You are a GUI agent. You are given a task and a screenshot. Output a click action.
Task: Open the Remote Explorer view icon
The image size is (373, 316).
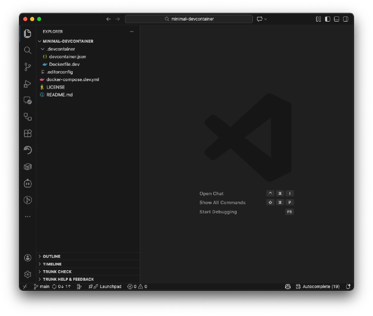[27, 101]
